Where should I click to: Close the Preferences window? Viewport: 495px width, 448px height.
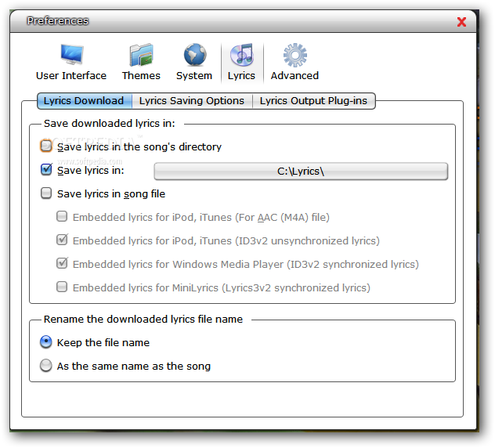click(x=461, y=22)
